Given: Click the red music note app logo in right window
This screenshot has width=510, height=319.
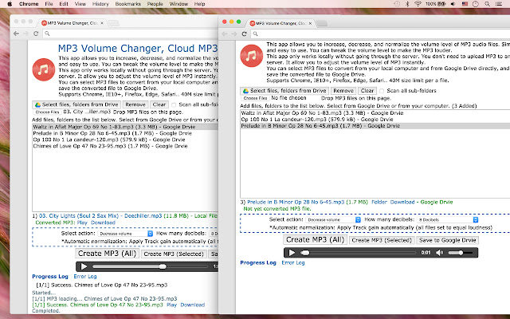Looking at the screenshot, I should point(252,56).
